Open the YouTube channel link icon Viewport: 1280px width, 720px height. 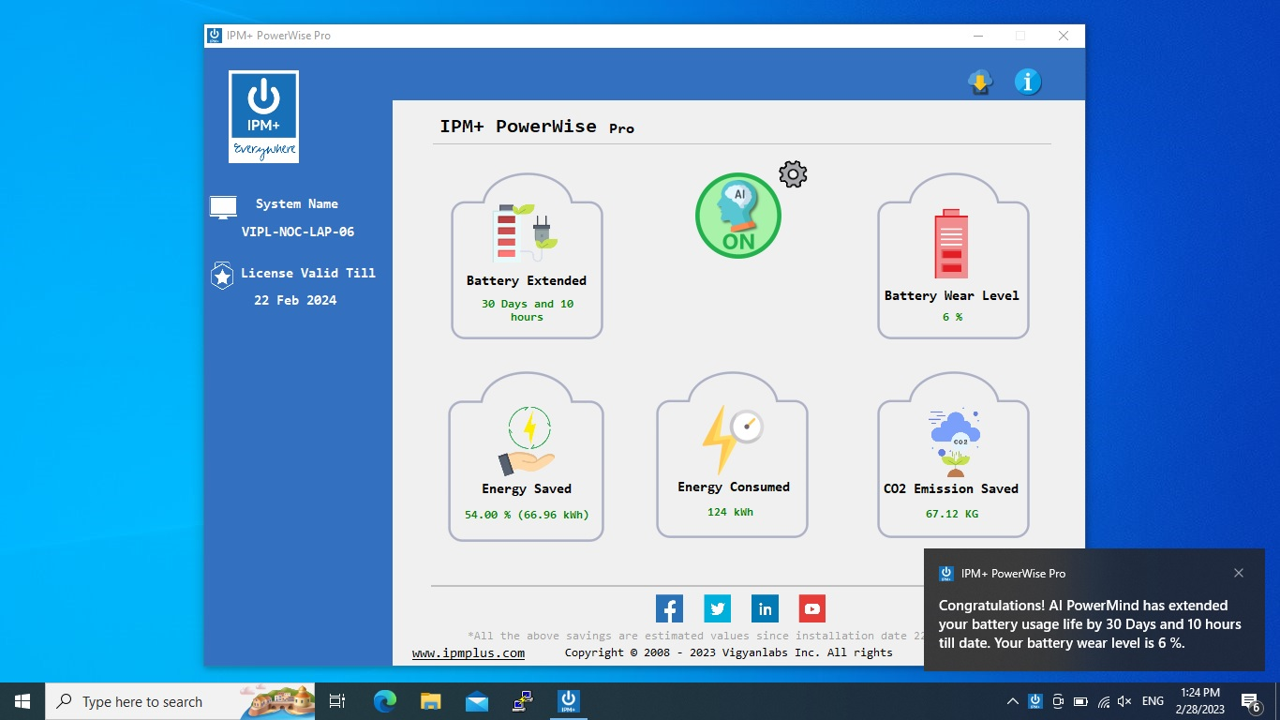point(812,608)
